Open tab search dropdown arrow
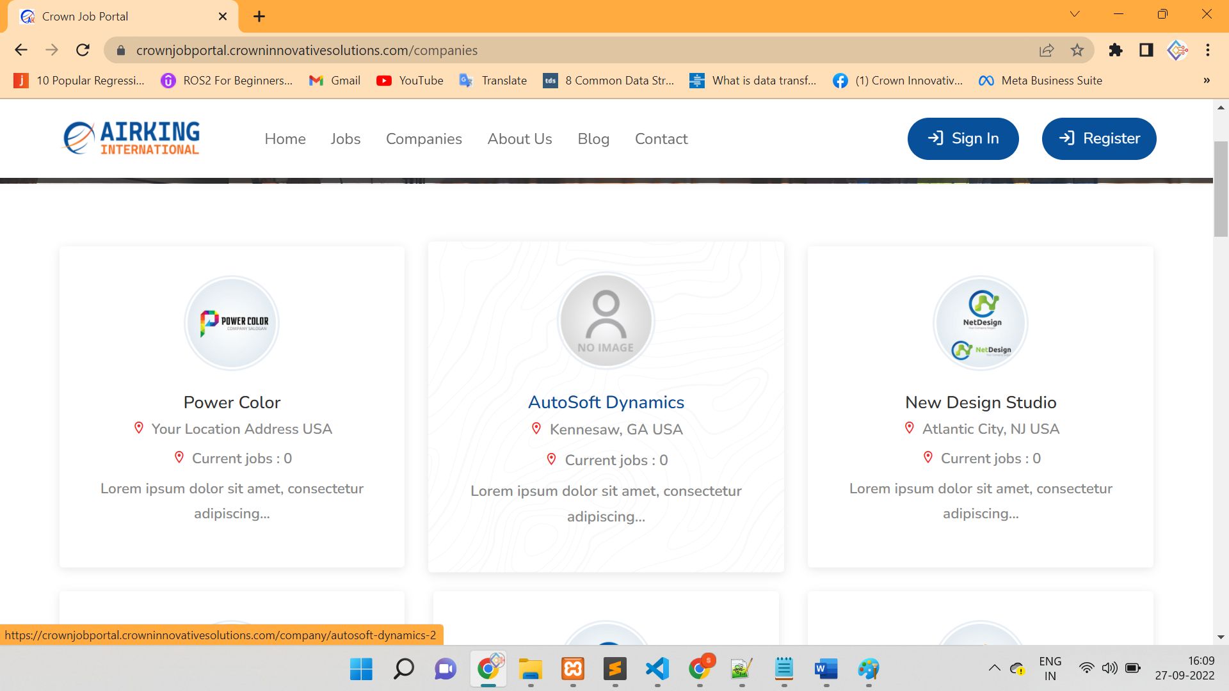Viewport: 1229px width, 691px height. point(1075,14)
